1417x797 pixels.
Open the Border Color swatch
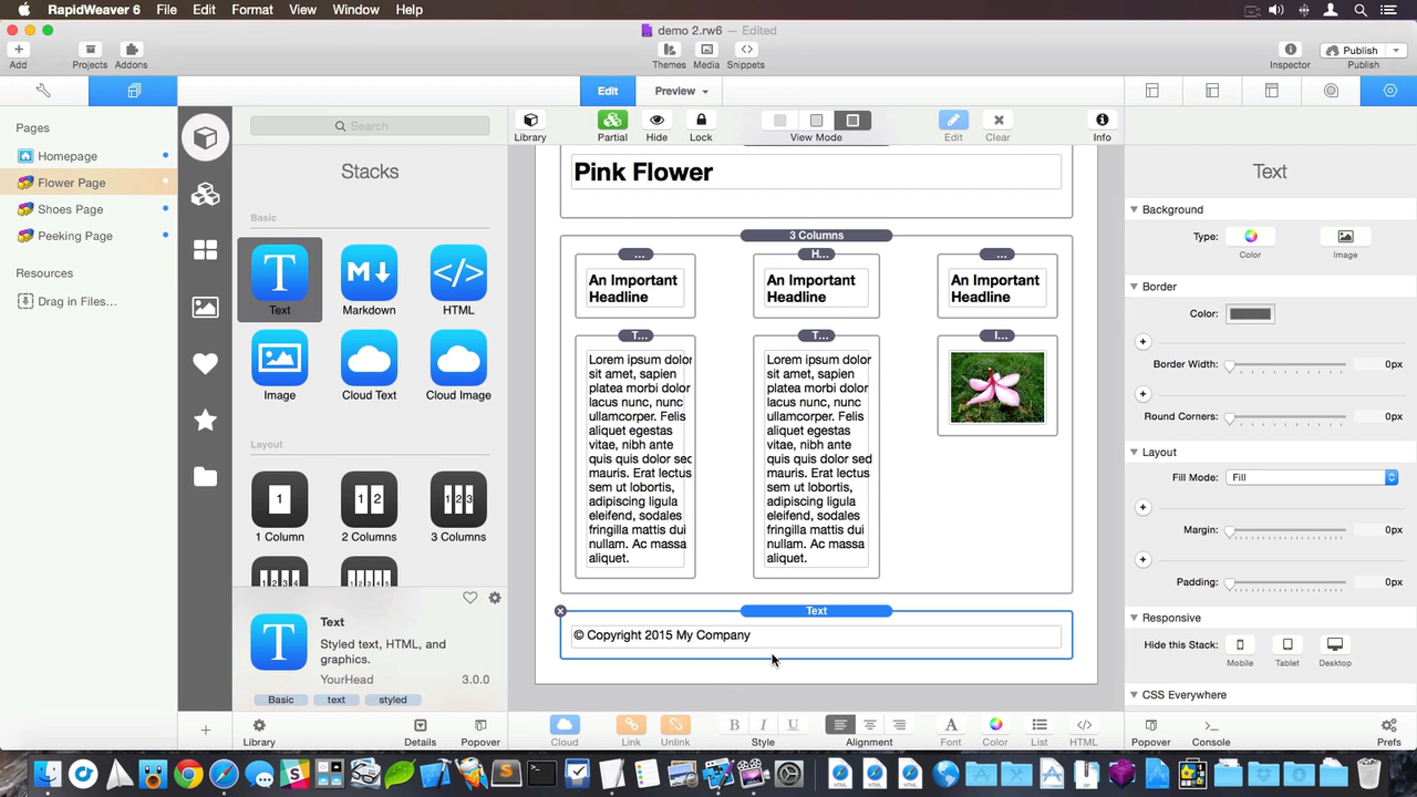tap(1250, 313)
